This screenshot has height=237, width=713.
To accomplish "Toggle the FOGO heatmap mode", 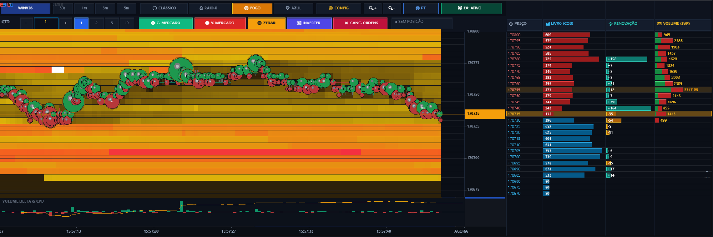I will coord(252,8).
